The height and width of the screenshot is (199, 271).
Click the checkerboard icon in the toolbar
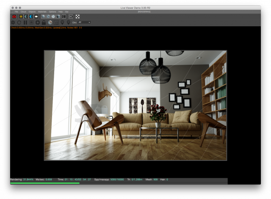click(x=77, y=17)
